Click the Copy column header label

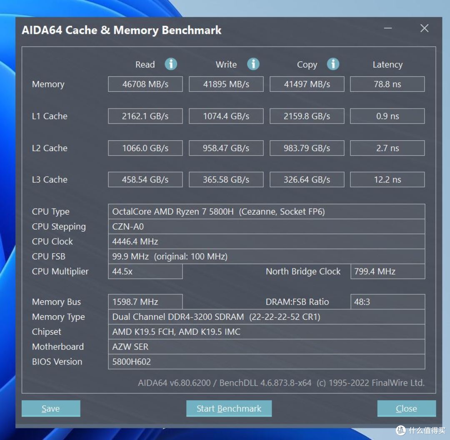pyautogui.click(x=307, y=65)
